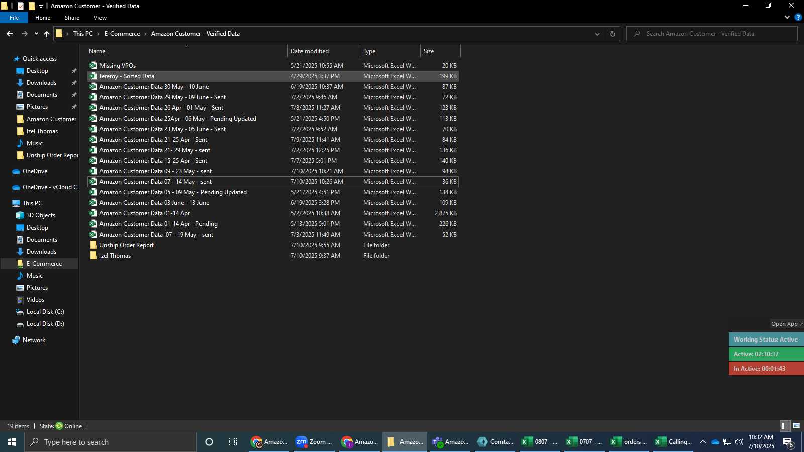Expand chevron after This PC in breadcrumb
Image resolution: width=804 pixels, height=452 pixels.
(98, 34)
